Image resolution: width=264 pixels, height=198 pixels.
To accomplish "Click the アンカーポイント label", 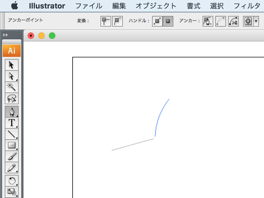I will (26, 20).
